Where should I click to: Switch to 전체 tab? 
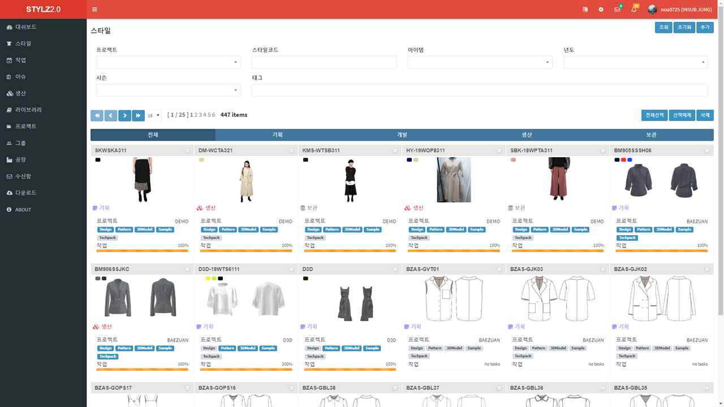[x=153, y=135]
